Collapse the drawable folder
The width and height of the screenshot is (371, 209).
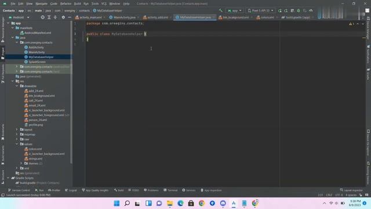point(17,86)
